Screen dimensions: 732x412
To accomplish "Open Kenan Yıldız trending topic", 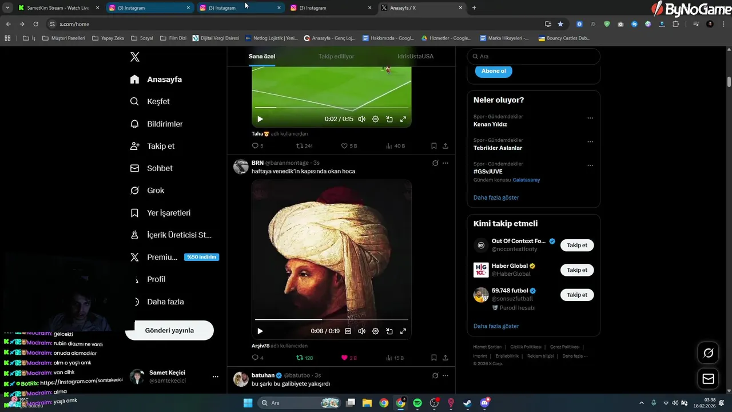I will 490,124.
